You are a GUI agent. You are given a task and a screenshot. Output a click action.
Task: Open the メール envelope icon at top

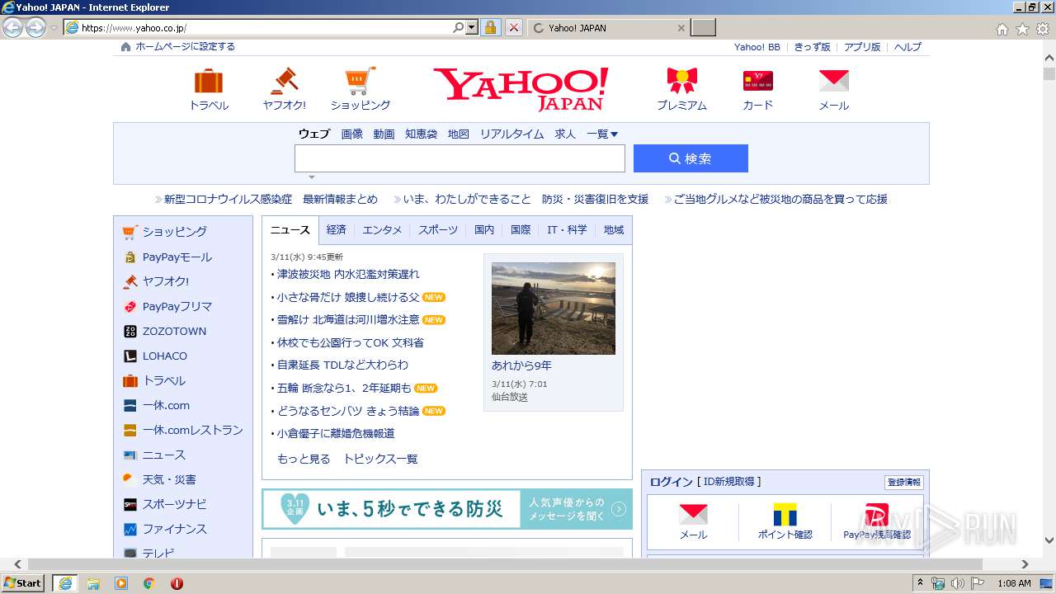[x=833, y=81]
